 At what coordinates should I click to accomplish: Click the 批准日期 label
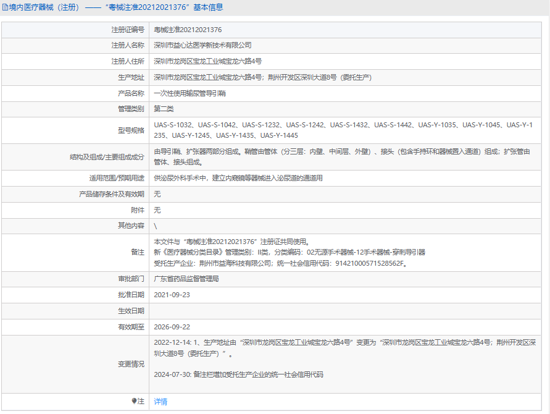point(131,295)
